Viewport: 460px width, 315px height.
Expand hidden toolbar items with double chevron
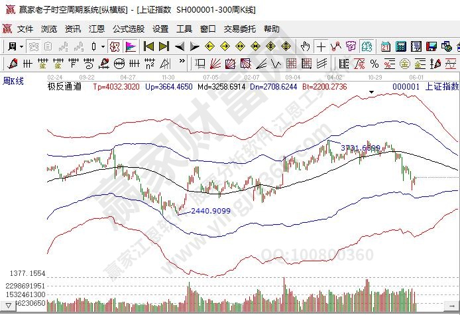pyautogui.click(x=181, y=64)
